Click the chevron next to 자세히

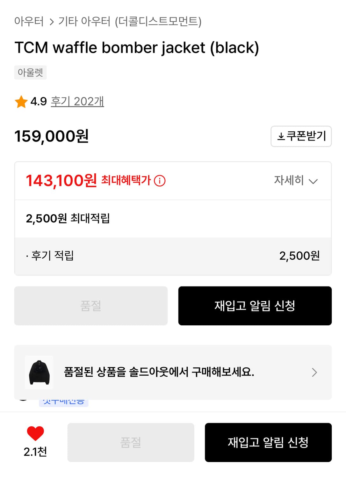click(314, 181)
